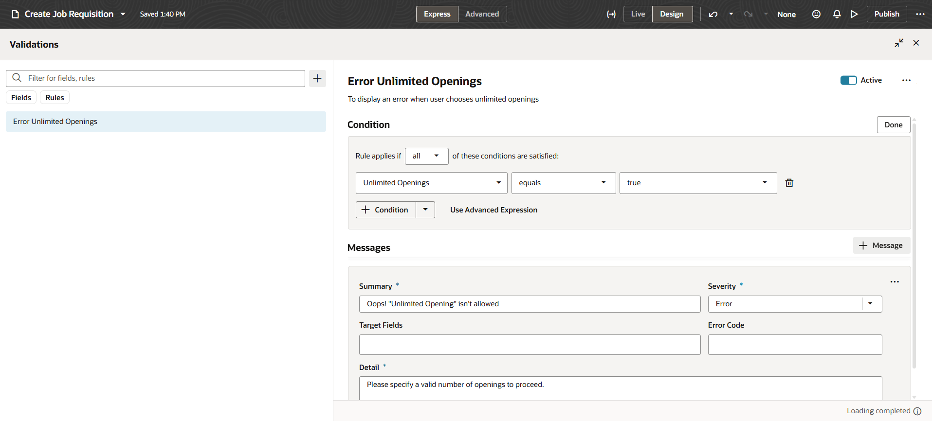Collapse the Validations panel
Screen dimensions: 932x421
(x=899, y=43)
